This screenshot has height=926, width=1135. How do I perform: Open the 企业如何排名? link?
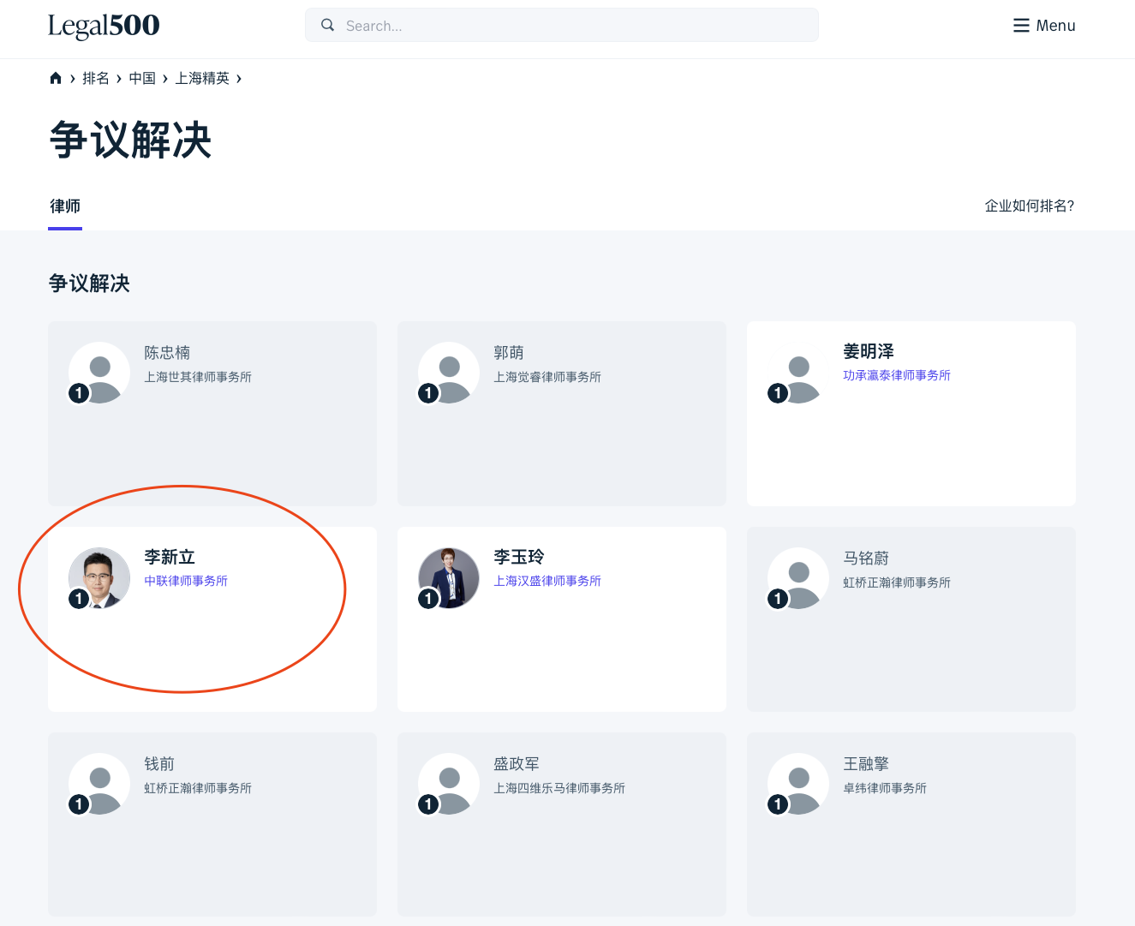pos(1029,206)
